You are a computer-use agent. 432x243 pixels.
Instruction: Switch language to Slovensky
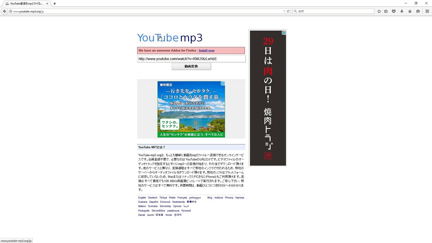pyautogui.click(x=165, y=206)
